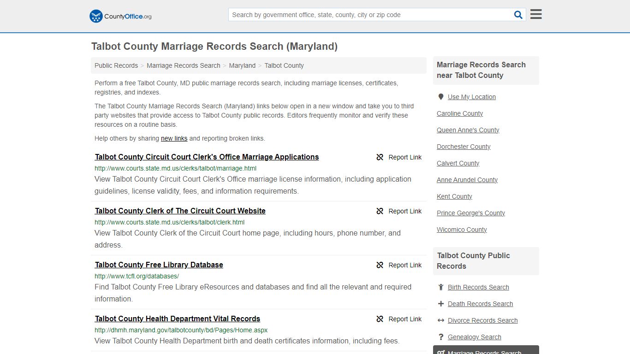Go to Divorce Records Search
The width and height of the screenshot is (630, 354).
pos(482,320)
